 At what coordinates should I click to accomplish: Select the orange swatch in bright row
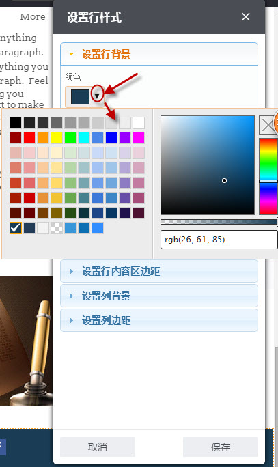pyautogui.click(x=43, y=138)
